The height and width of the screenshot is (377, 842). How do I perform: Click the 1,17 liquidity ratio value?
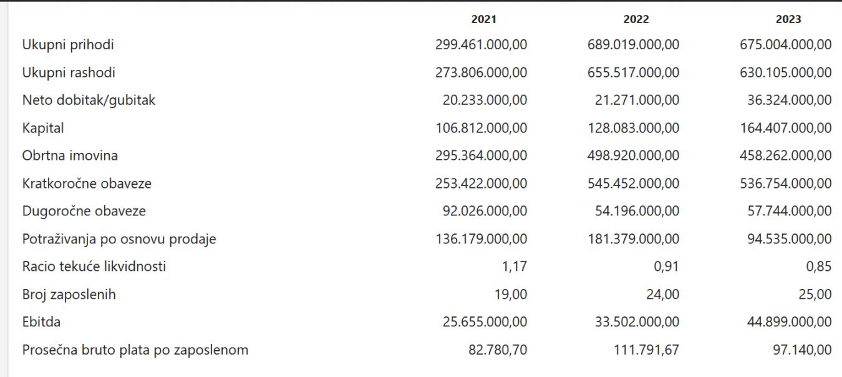click(x=516, y=267)
